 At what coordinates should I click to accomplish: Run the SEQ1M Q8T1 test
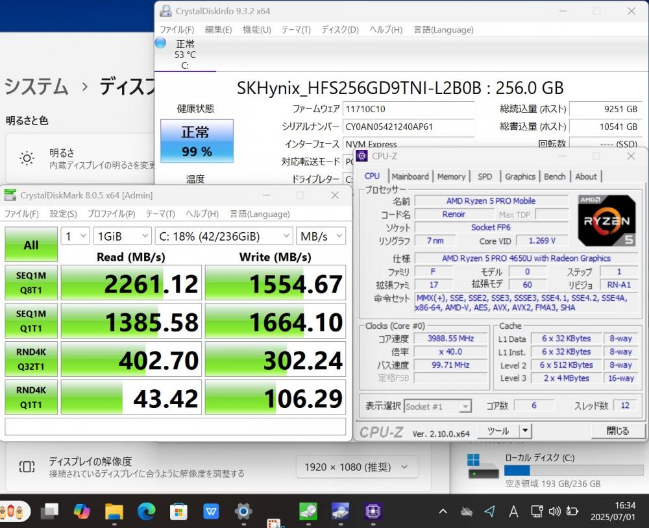pyautogui.click(x=31, y=283)
